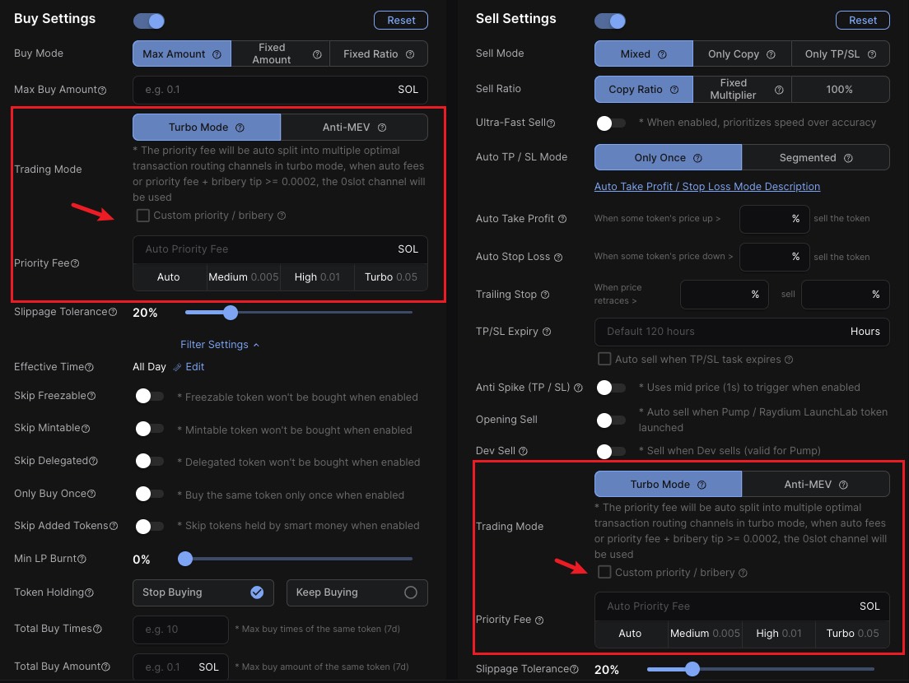Switch Buy Mode to Fixed Ratio
909x683 pixels.
click(x=378, y=54)
